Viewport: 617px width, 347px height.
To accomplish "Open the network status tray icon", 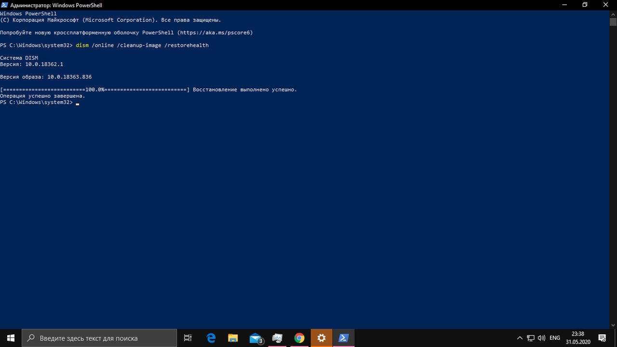I will 531,338.
